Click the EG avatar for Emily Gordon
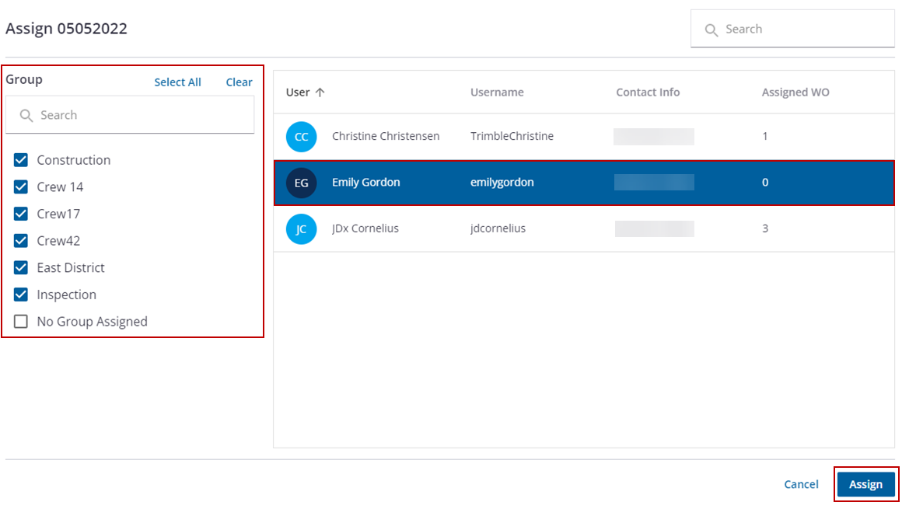 [x=301, y=183]
